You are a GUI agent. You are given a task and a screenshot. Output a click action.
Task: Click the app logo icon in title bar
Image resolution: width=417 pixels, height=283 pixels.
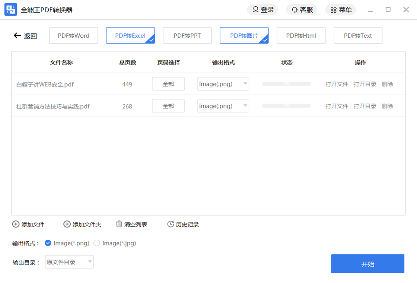coord(10,10)
